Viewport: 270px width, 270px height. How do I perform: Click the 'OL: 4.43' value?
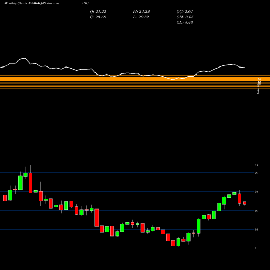click(x=185, y=23)
